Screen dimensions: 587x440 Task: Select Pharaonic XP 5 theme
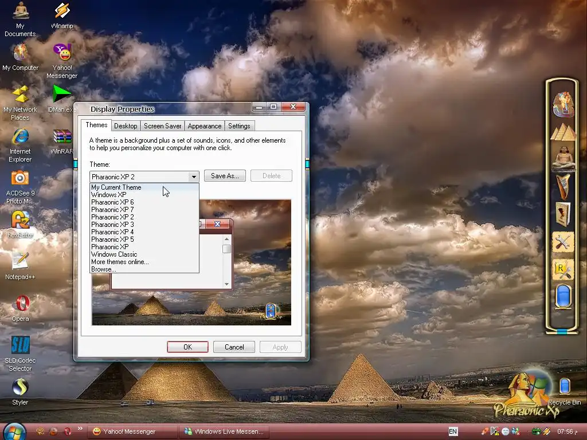click(144, 239)
